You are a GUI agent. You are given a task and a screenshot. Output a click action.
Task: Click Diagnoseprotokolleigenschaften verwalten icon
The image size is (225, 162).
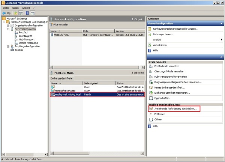pyautogui.click(x=151, y=82)
